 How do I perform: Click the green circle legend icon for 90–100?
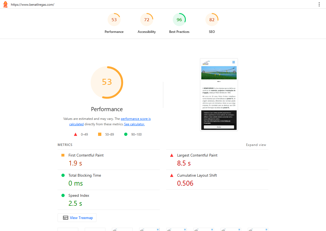click(x=126, y=134)
